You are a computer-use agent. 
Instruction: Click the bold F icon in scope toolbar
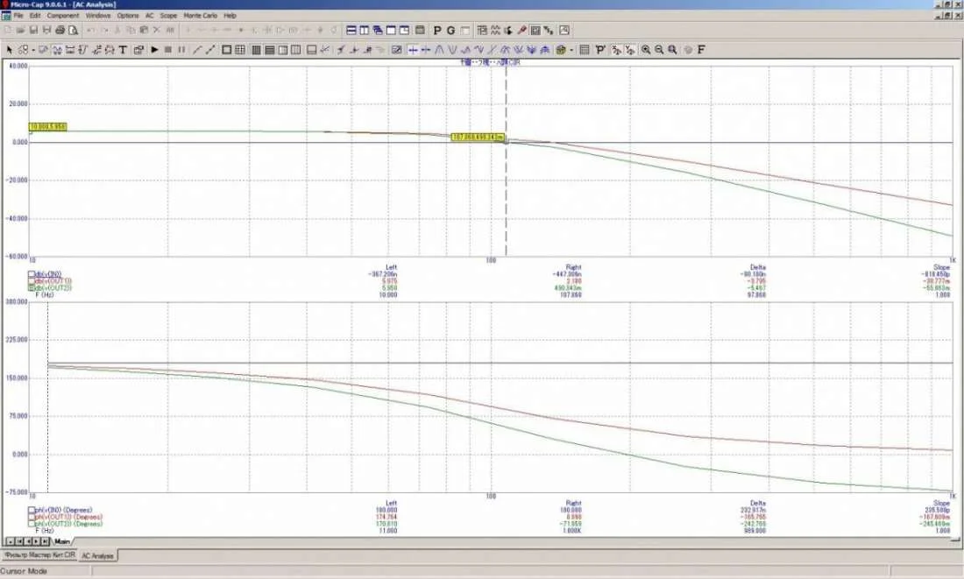point(701,50)
